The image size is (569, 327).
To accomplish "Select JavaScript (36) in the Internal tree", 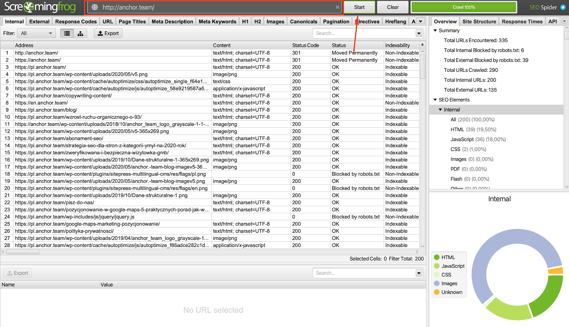I will (478, 140).
